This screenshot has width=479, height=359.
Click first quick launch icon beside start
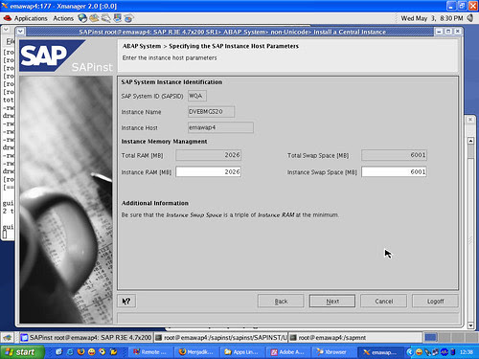[x=59, y=352]
